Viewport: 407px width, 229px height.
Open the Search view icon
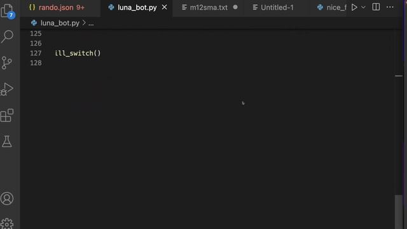click(x=7, y=36)
